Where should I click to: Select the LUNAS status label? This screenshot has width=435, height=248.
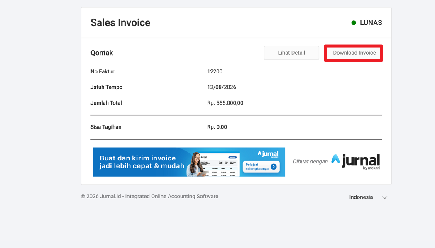(x=371, y=23)
